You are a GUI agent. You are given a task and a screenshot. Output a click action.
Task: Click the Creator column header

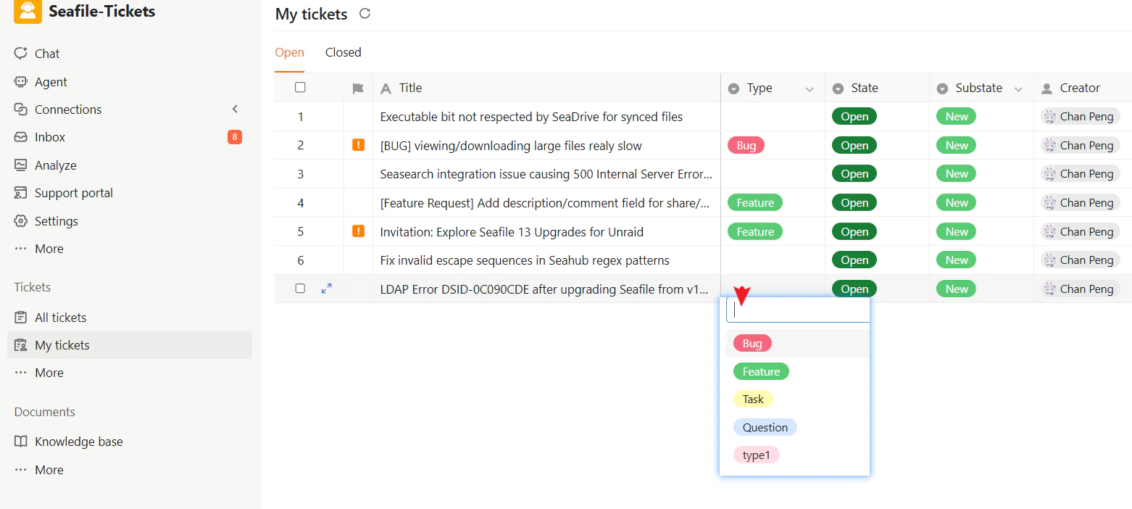pos(1083,88)
